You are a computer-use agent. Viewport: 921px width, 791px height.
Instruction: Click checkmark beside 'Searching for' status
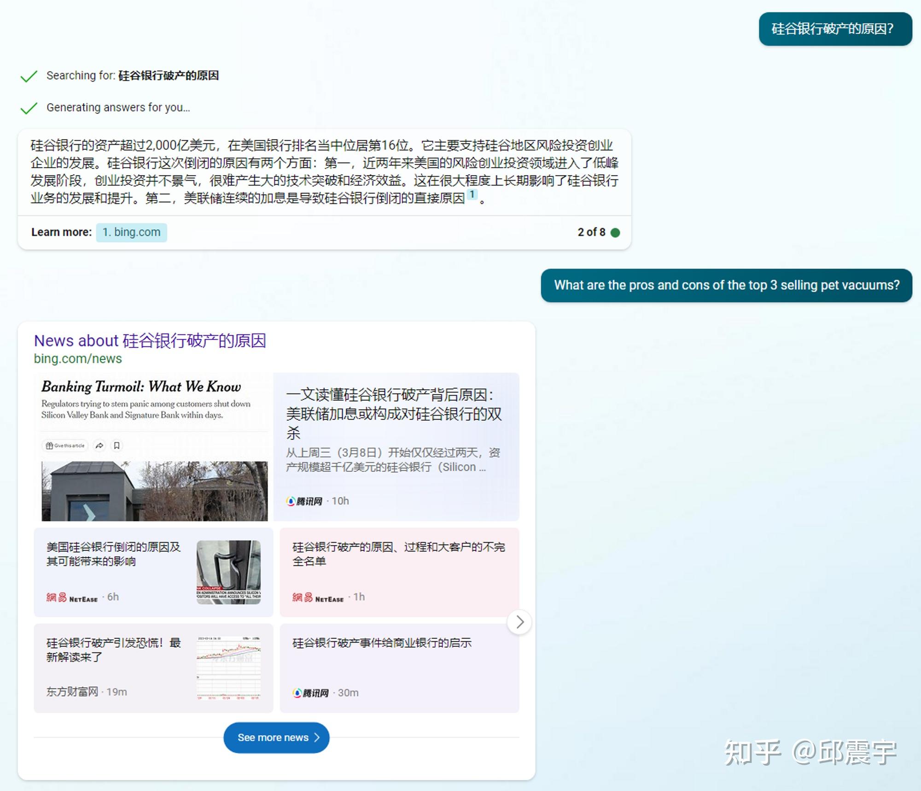click(x=29, y=76)
